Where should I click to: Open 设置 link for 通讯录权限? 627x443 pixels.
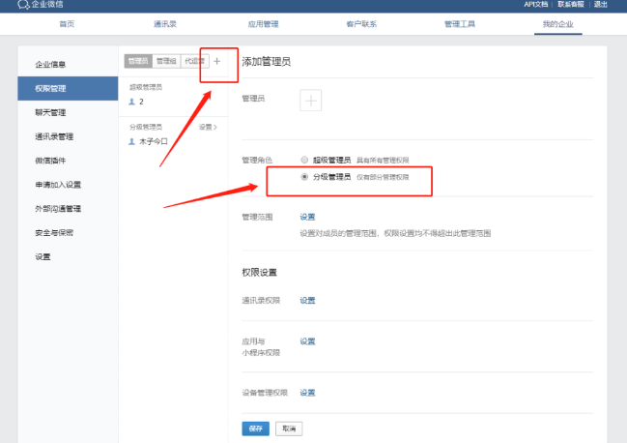pos(307,301)
